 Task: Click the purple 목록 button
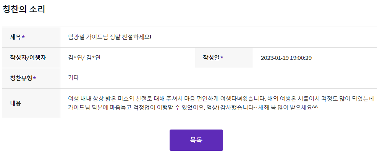[196, 140]
